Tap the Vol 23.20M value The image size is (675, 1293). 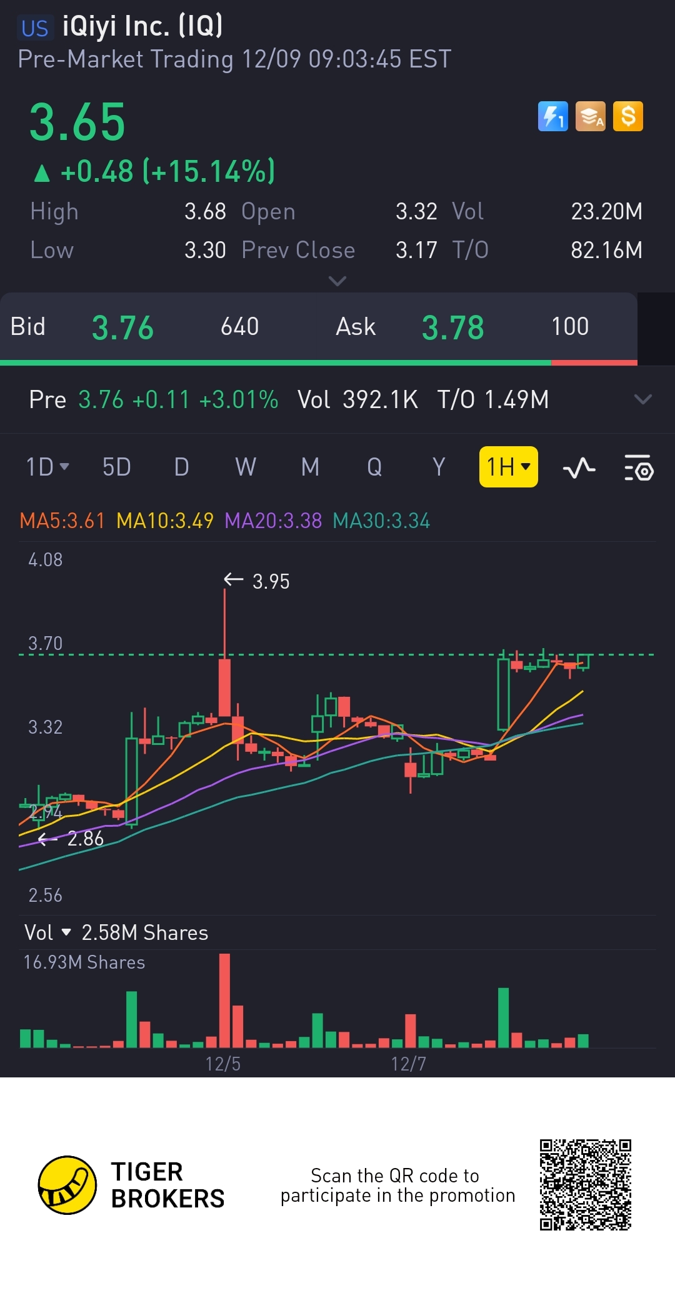pos(606,211)
